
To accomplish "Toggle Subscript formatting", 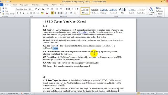I will click(31, 13).
